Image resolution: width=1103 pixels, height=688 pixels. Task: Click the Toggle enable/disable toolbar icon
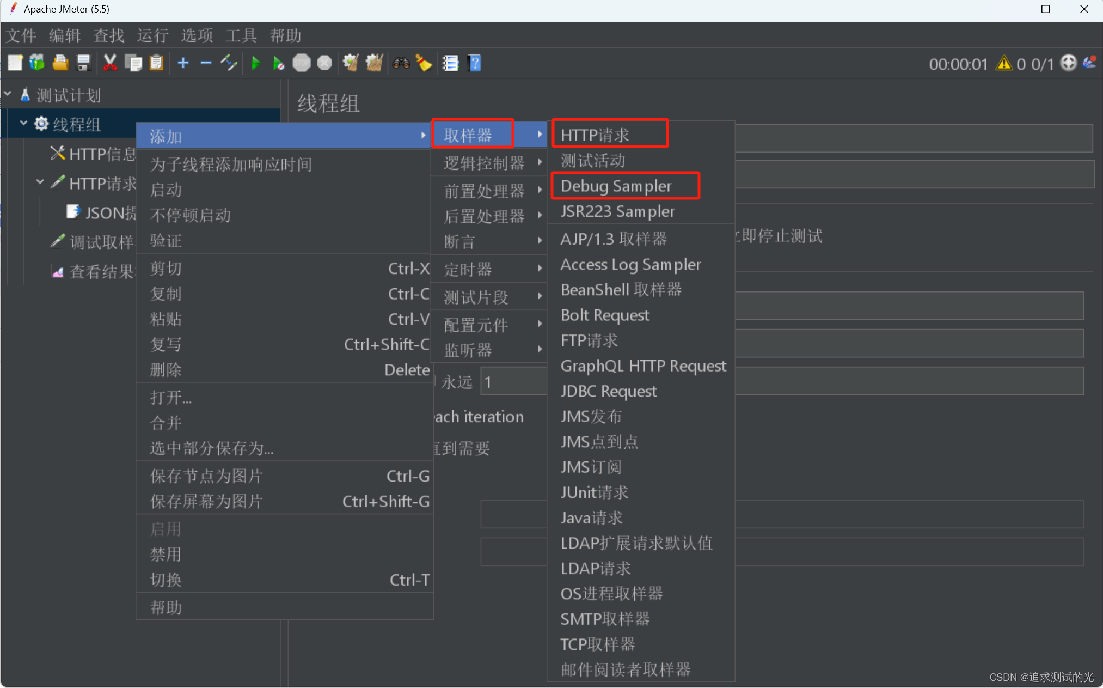coord(229,63)
